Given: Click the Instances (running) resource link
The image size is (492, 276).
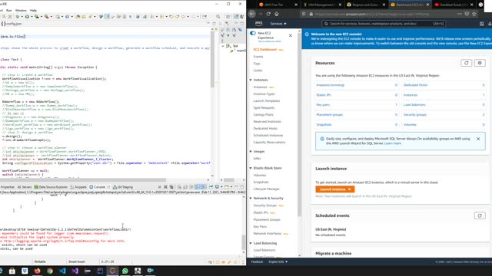Looking at the screenshot, I should [x=330, y=85].
